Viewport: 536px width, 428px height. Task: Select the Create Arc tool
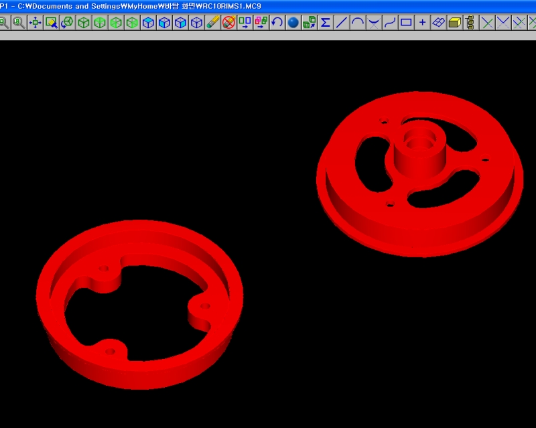[x=358, y=23]
